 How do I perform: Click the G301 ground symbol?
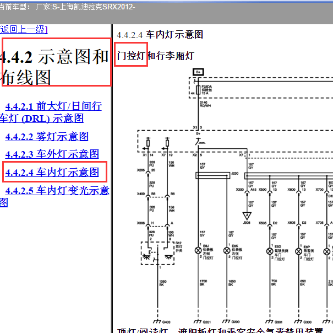[x=270, y=321]
